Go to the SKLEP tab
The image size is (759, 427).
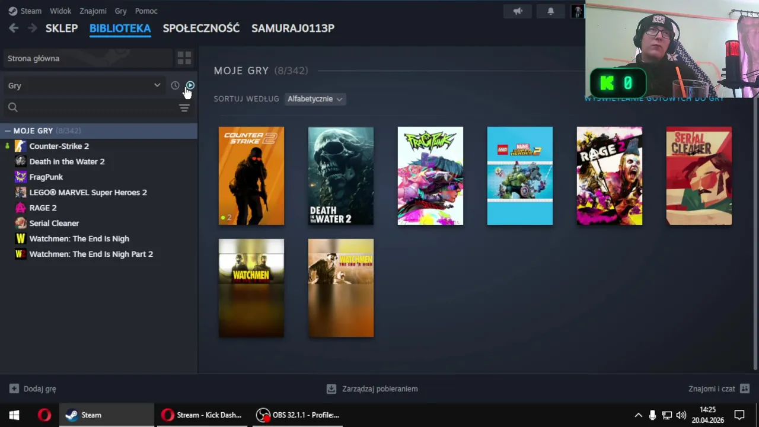[62, 28]
